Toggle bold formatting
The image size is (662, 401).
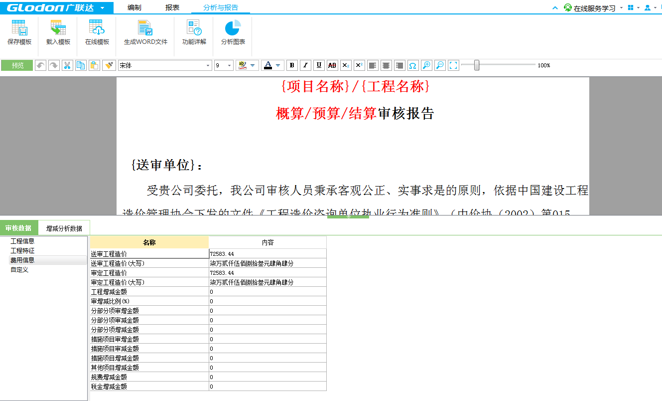pyautogui.click(x=292, y=65)
